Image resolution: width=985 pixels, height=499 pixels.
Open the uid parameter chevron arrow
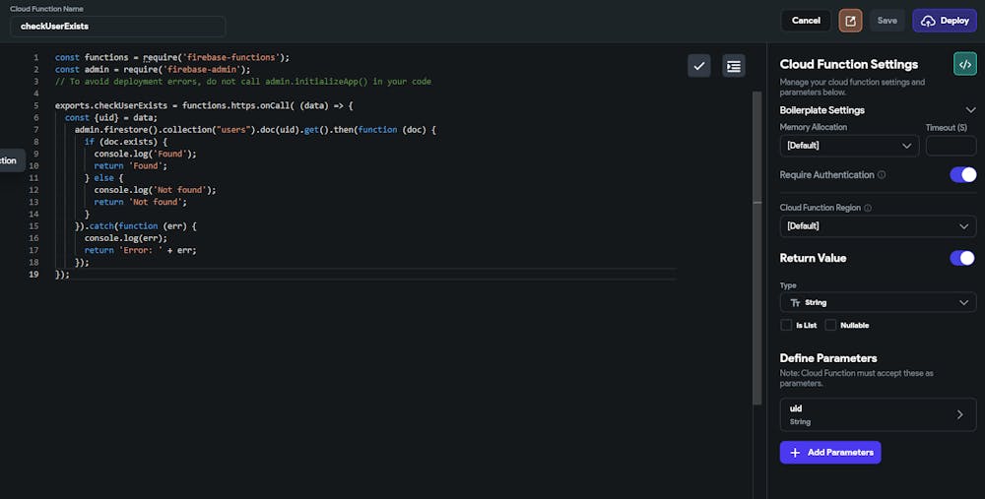point(960,414)
